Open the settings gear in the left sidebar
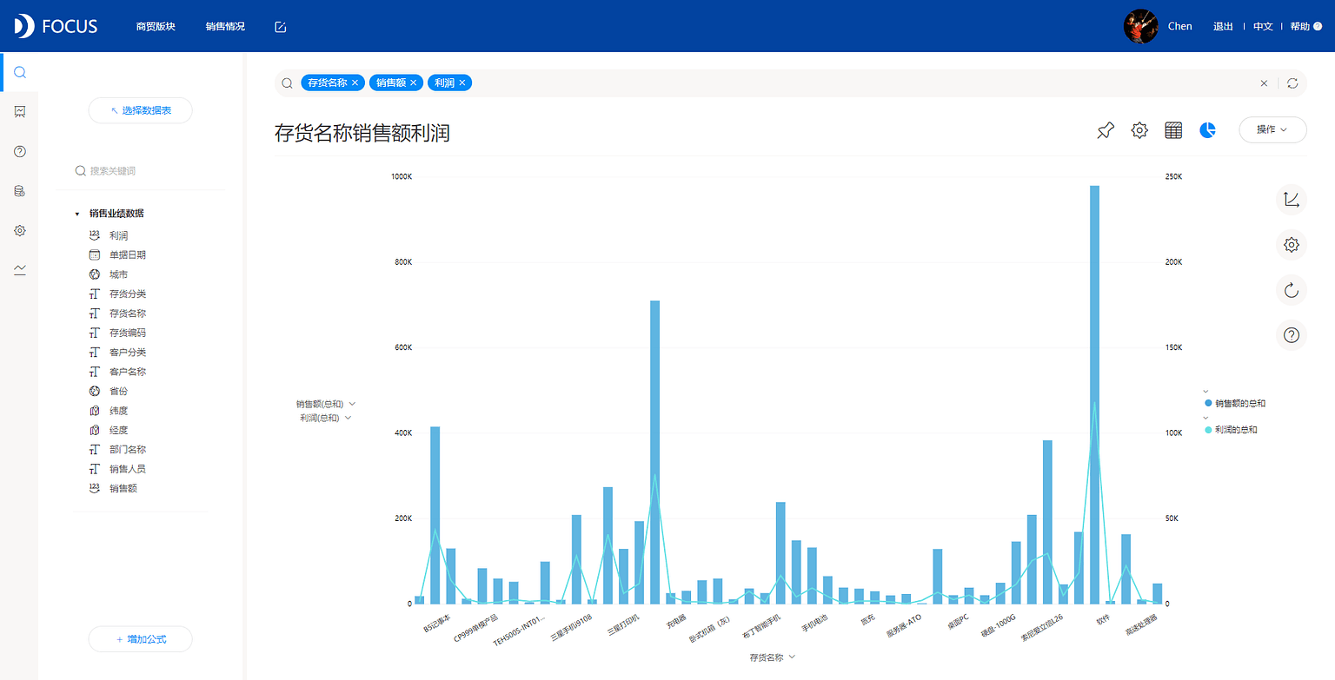 (x=19, y=231)
